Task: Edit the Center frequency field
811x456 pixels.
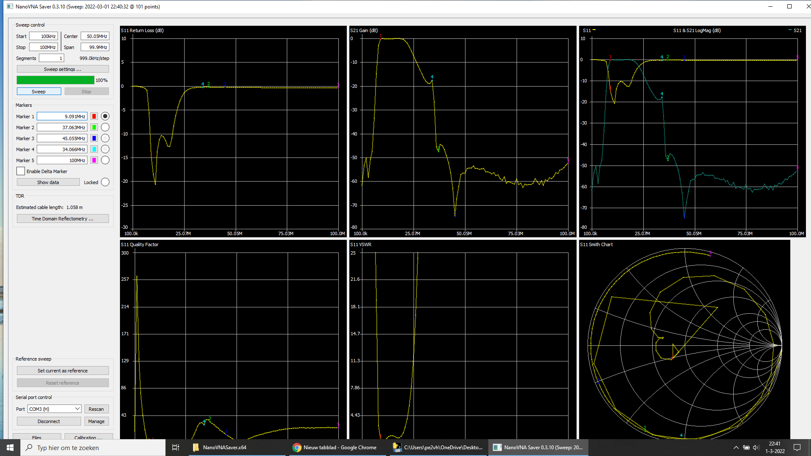Action: (x=95, y=36)
